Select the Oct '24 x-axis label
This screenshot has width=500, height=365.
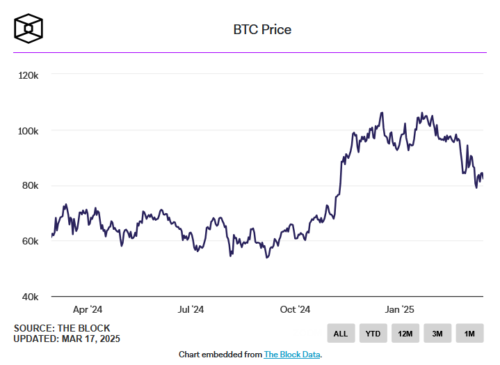pos(294,309)
